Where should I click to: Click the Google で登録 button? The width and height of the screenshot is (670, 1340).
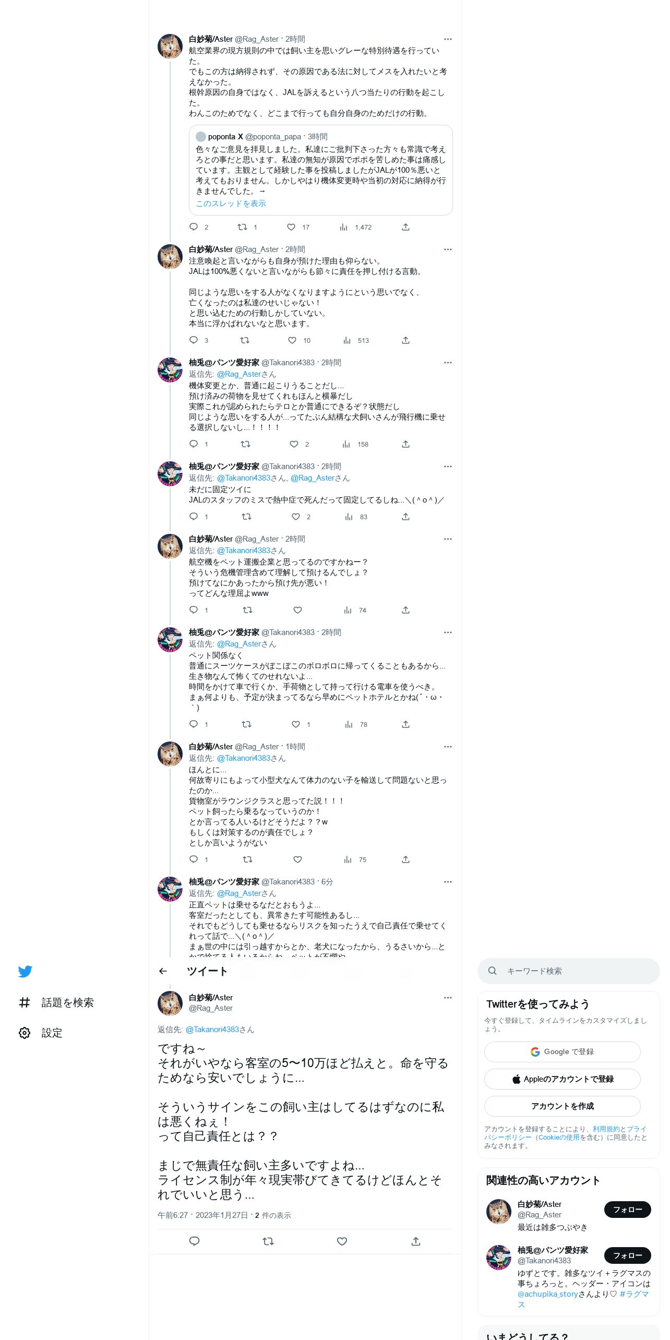[562, 1051]
